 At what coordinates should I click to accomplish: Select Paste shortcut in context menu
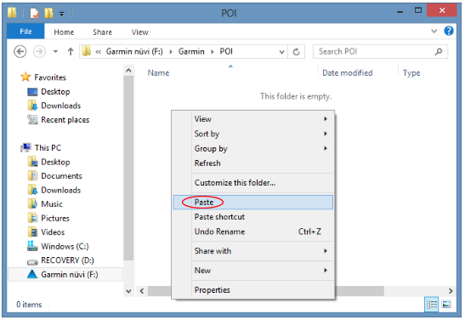pos(253,217)
